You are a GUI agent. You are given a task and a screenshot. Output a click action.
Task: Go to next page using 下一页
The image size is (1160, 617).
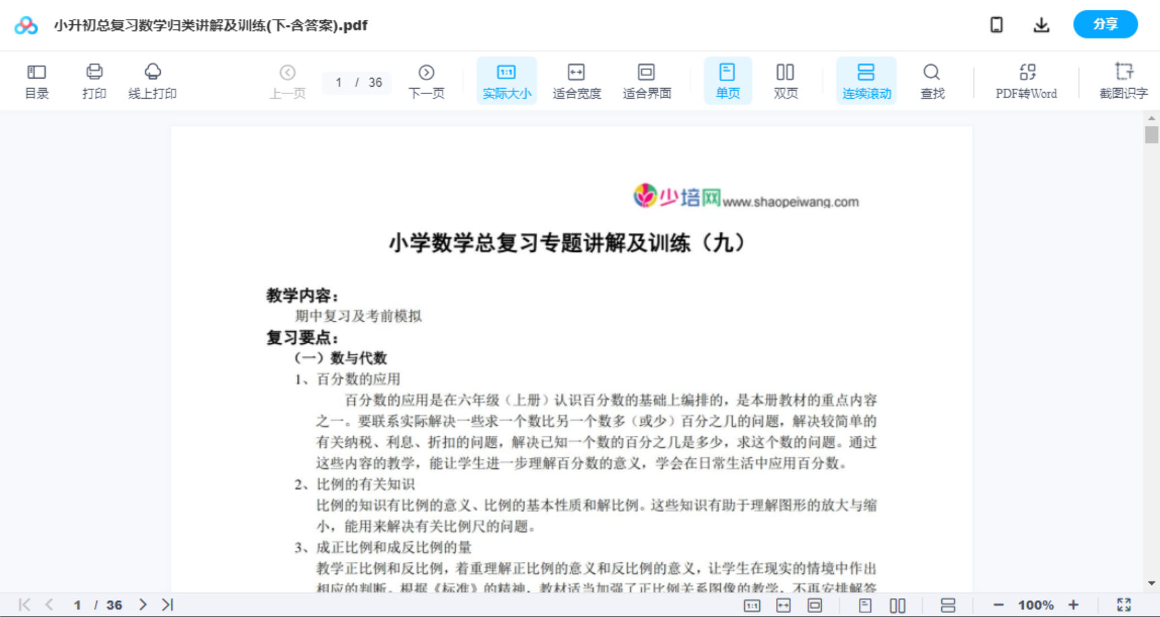[426, 80]
